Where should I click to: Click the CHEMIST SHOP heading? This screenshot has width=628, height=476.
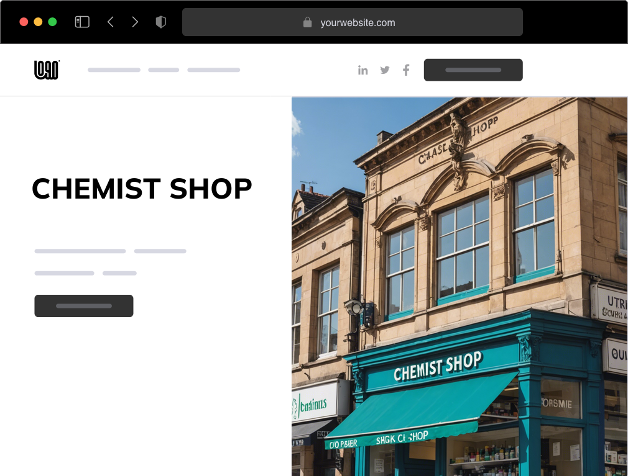(142, 189)
